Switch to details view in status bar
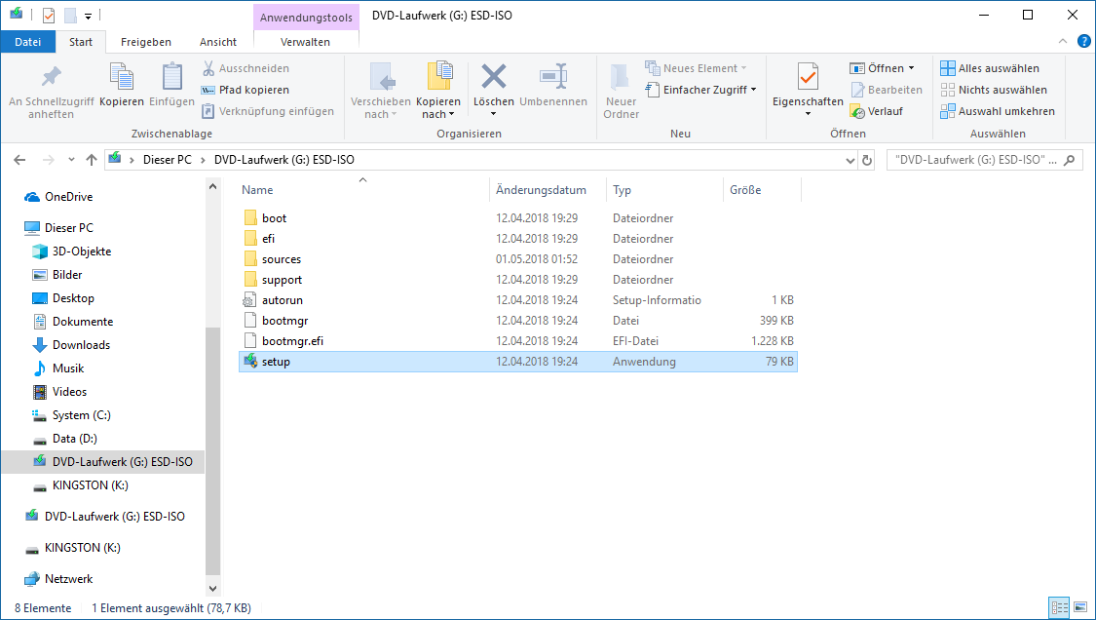 (x=1060, y=607)
